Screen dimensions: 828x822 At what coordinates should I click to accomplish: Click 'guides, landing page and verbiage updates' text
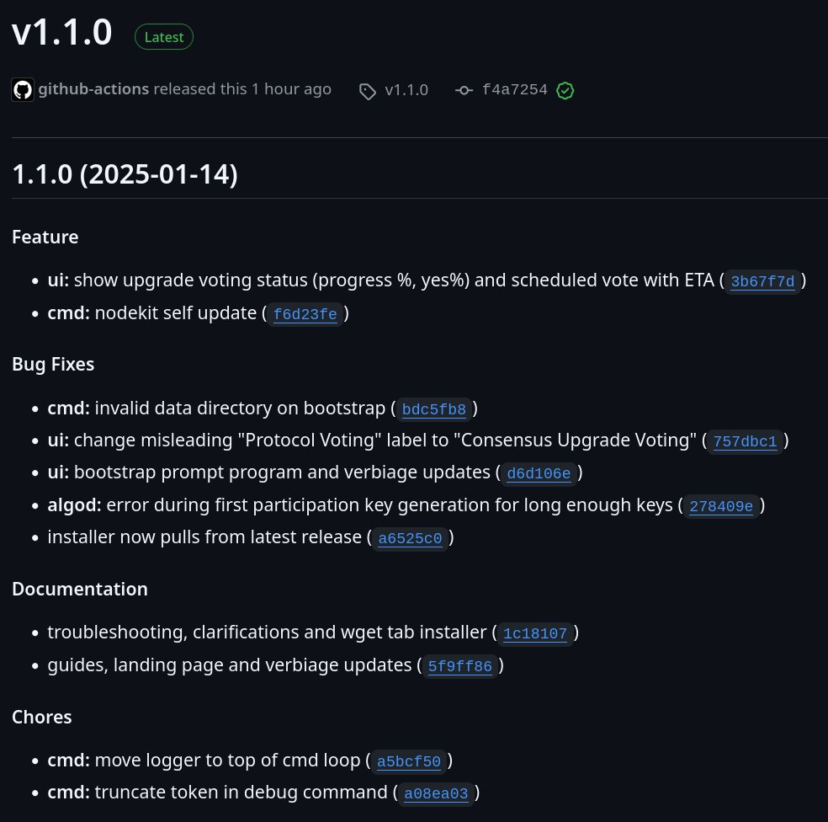(x=229, y=665)
